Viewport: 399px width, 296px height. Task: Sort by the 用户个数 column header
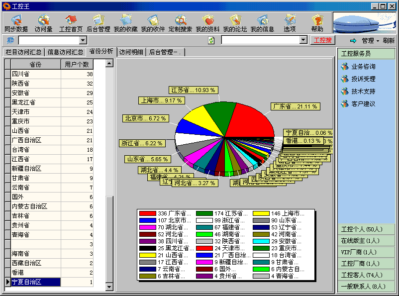click(x=77, y=64)
